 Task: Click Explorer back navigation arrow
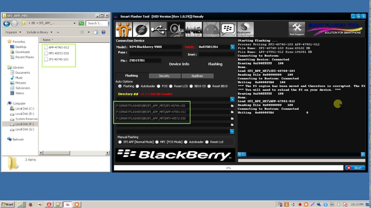click(x=6, y=23)
